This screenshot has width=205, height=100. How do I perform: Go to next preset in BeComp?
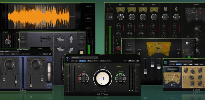click(x=3, y=54)
